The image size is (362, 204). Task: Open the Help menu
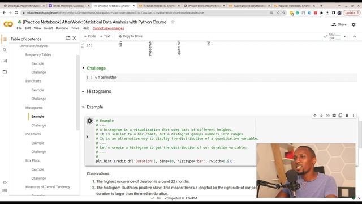85,28
